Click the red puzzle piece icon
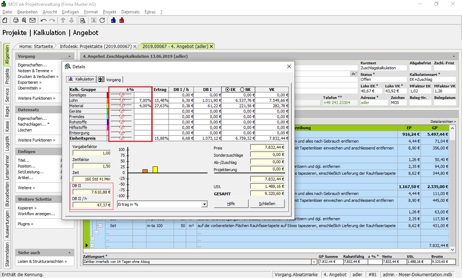Image resolution: width=462 pixels, height=278 pixels. 122,20
